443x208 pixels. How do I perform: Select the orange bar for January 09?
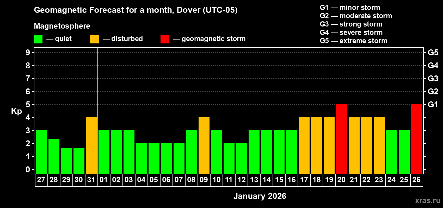[x=204, y=145]
